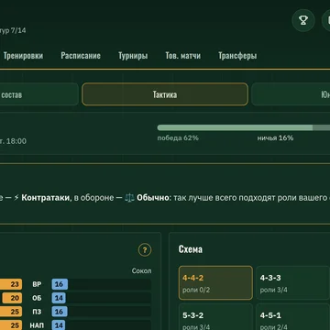
Task: Choose the 4-5-1 formation card
Action: click(292, 317)
